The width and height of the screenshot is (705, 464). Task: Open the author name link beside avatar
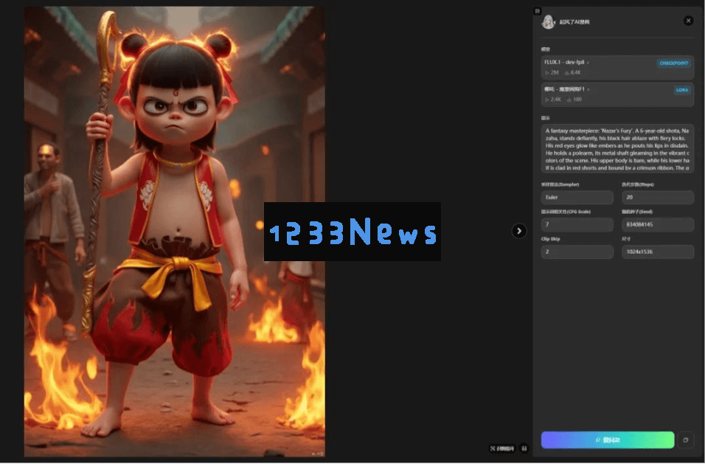574,21
